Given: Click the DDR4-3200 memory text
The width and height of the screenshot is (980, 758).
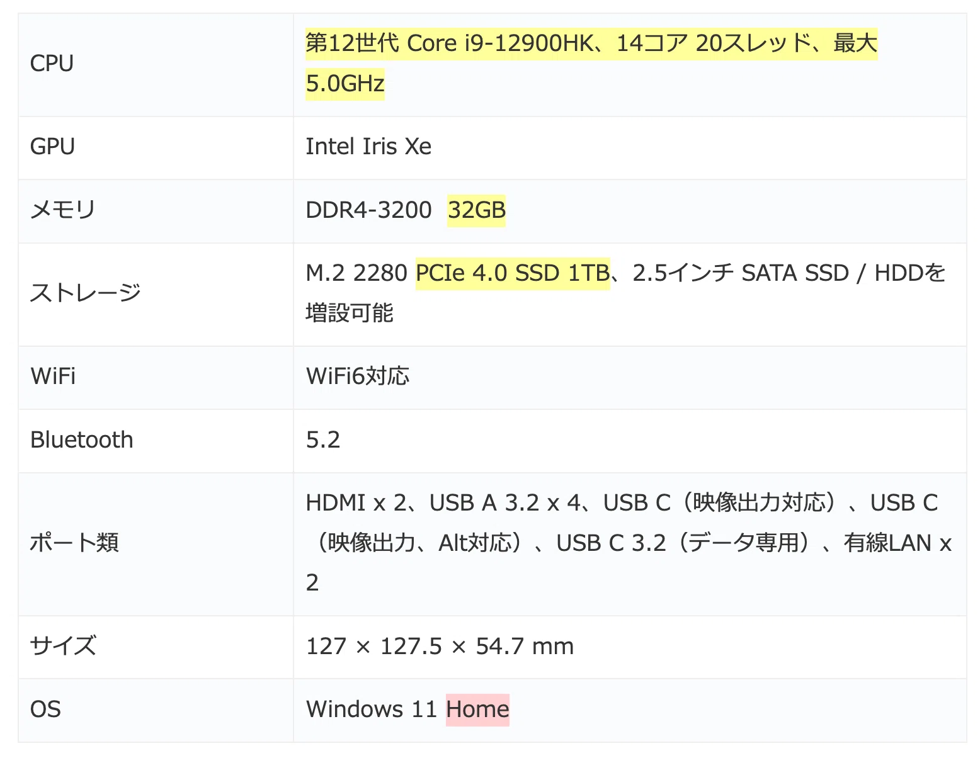Looking at the screenshot, I should [368, 210].
